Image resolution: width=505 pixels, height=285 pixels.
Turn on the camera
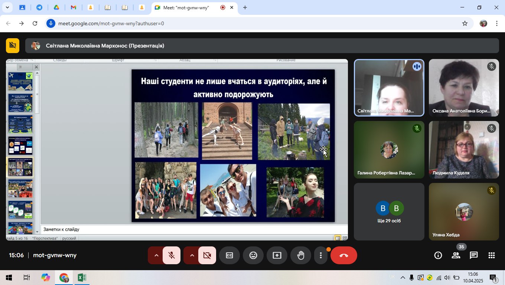[x=207, y=255]
